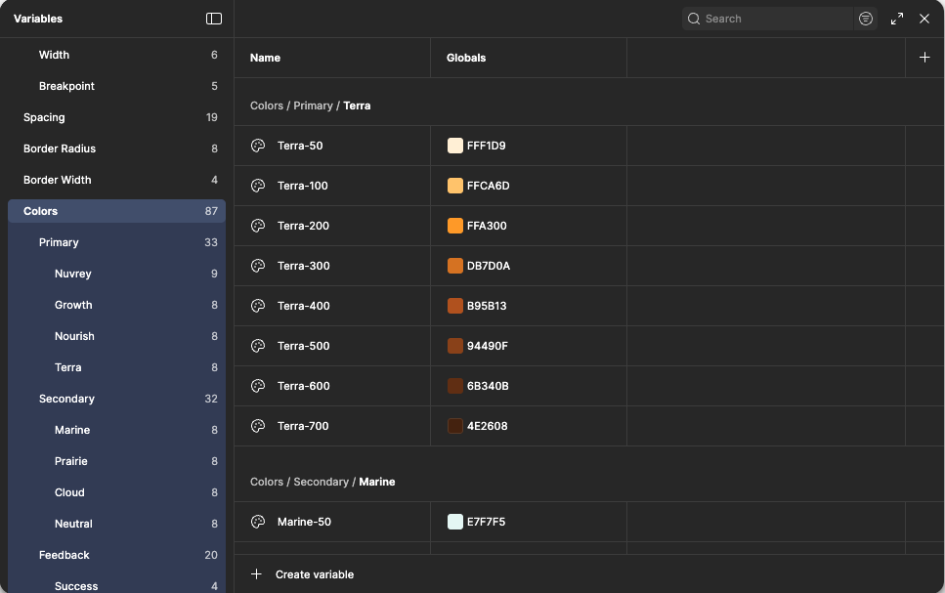Viewport: 945px width, 593px height.
Task: Click the palette icon for Terra-400
Action: [x=258, y=306]
